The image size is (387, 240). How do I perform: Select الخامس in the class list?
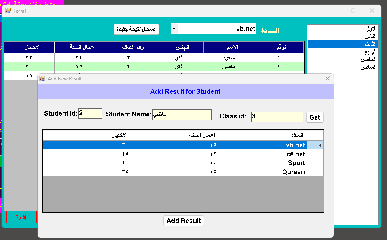pyautogui.click(x=343, y=59)
